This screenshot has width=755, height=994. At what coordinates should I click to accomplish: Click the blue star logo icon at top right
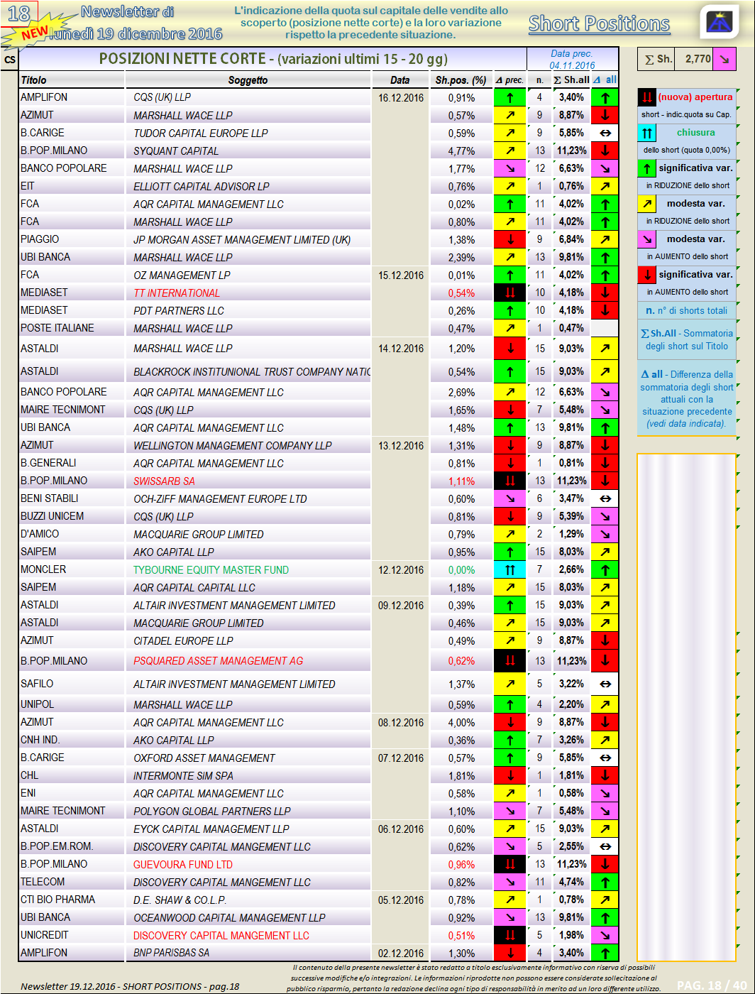[720, 22]
